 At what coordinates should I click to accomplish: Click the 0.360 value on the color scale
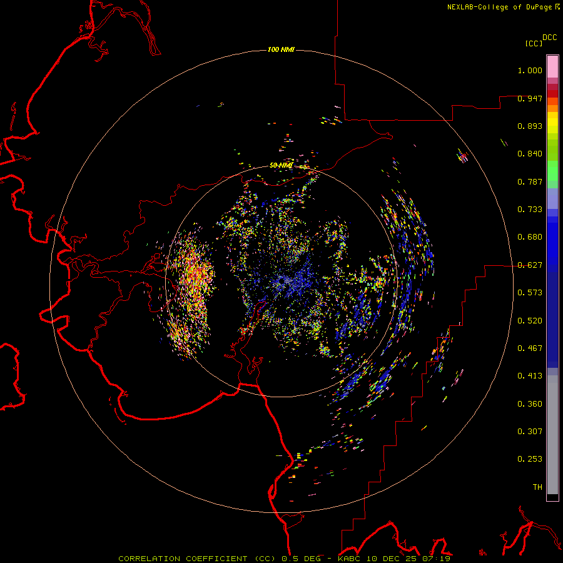pos(530,404)
